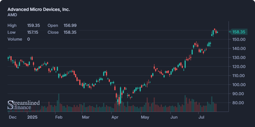Viewport: 255px width, 127px height.
Task: Click the 110.00 price axis label
Action: pos(239,76)
